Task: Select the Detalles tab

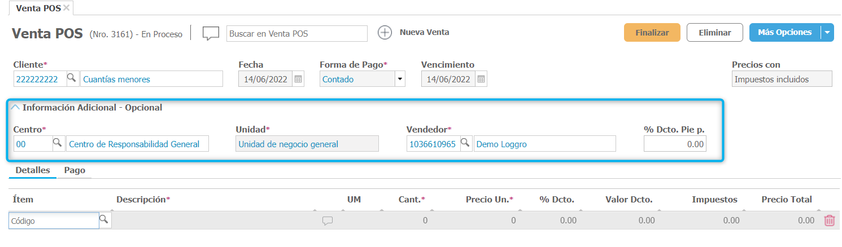Action: click(33, 170)
